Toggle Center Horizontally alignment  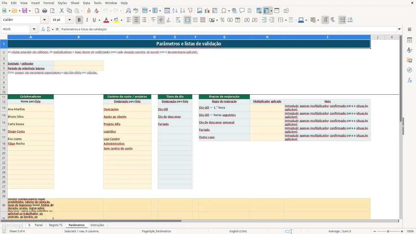click(x=136, y=20)
